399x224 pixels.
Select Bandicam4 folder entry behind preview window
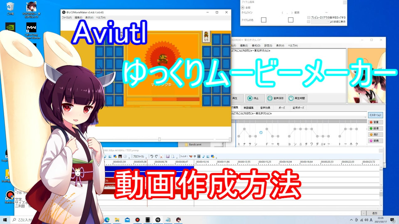coord(195,144)
